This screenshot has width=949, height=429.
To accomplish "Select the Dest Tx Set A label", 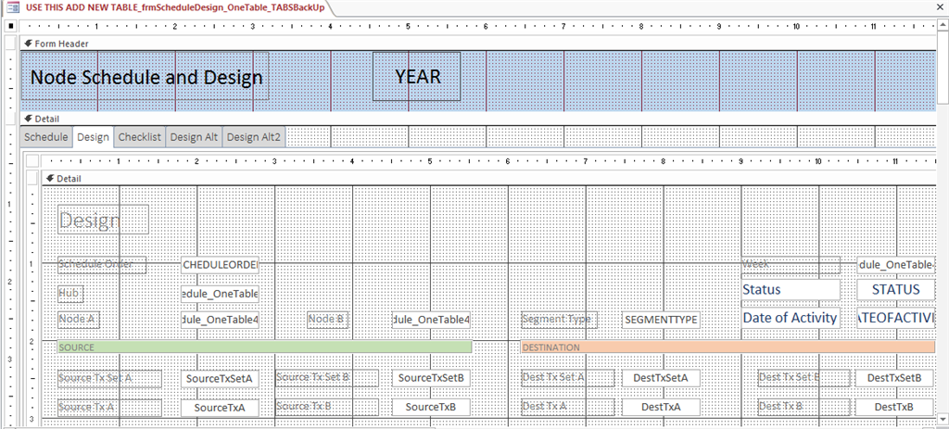I will (568, 378).
